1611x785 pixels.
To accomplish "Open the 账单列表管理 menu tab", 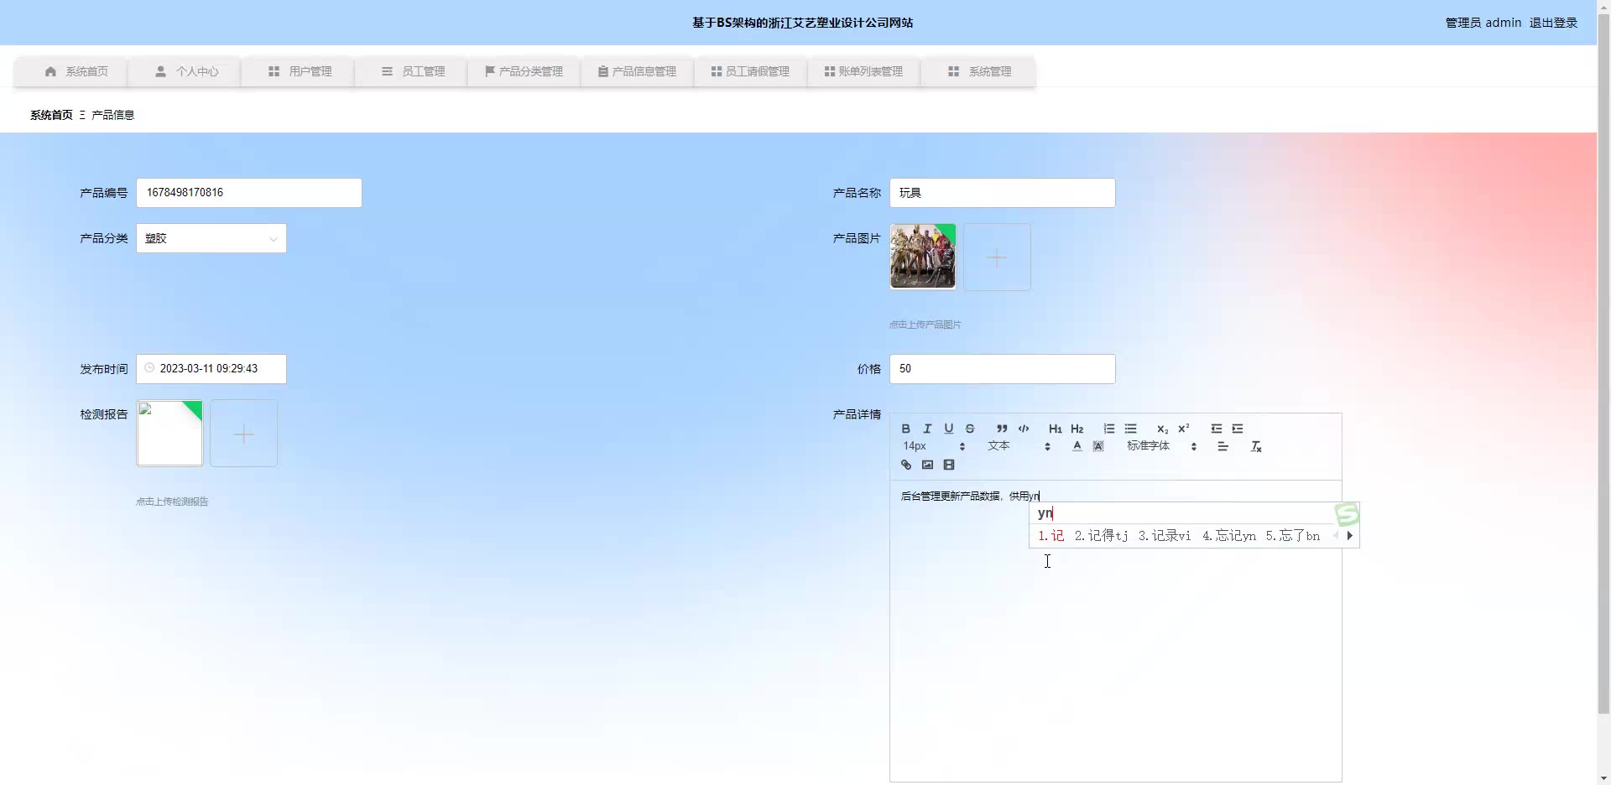I will pos(863,71).
